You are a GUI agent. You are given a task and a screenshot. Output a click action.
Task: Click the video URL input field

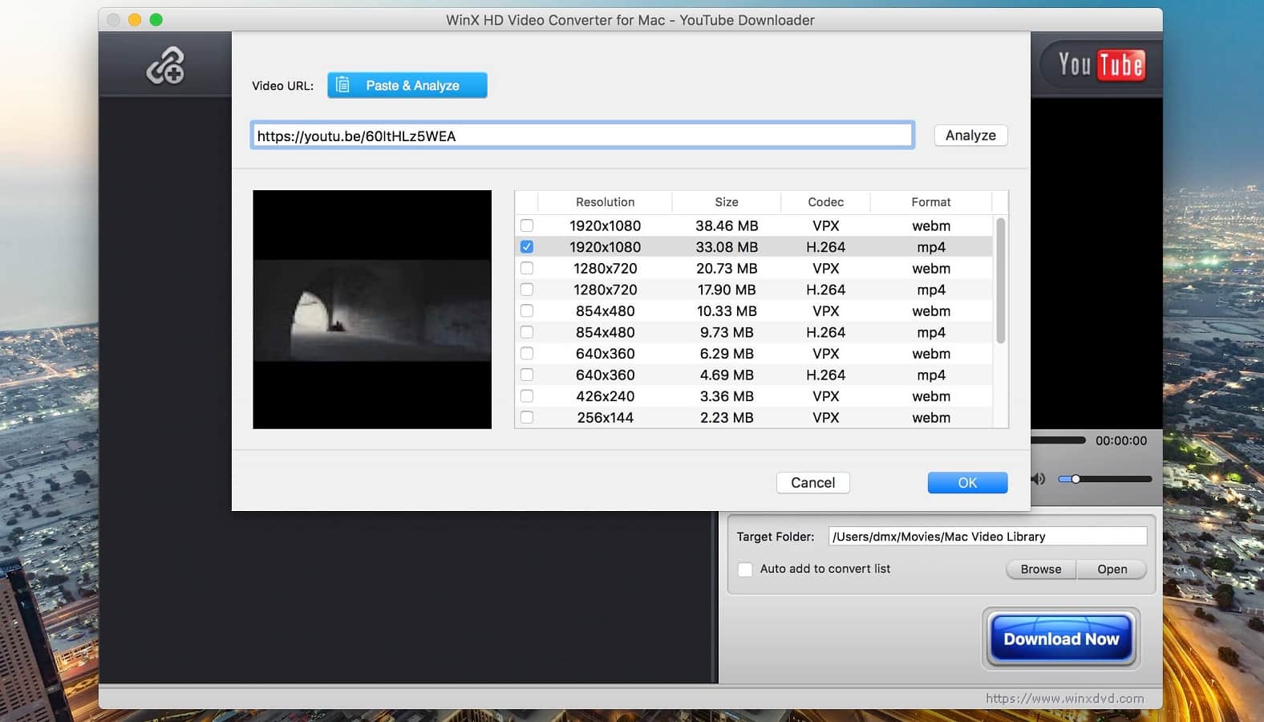(581, 136)
